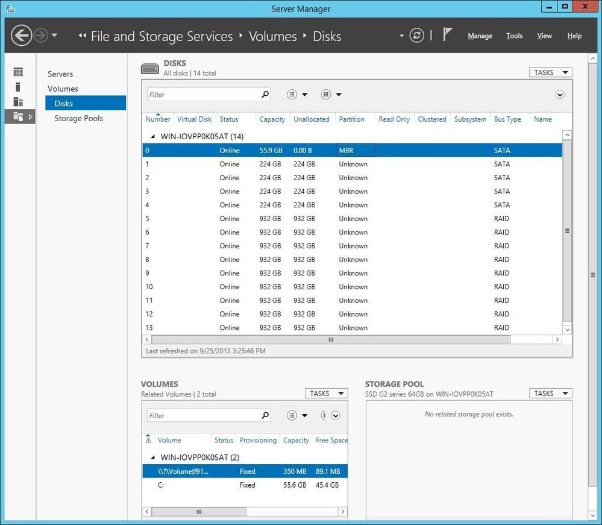Collapse Disks filter section chevron
Image resolution: width=602 pixels, height=525 pixels.
click(560, 95)
